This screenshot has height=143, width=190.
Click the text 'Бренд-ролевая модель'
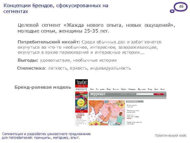[x=43, y=87]
